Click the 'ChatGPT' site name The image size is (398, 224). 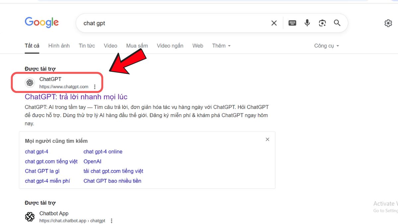coord(50,79)
